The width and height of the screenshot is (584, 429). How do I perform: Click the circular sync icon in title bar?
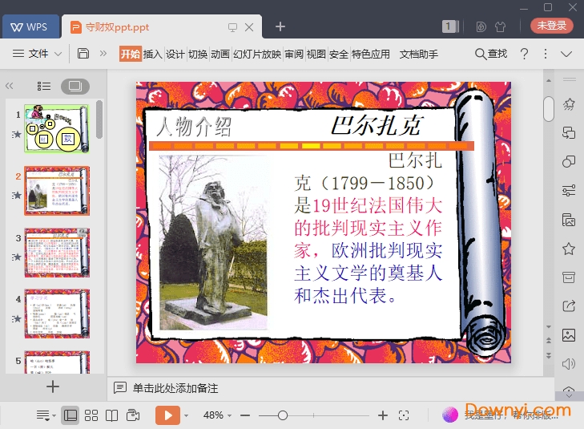click(481, 26)
